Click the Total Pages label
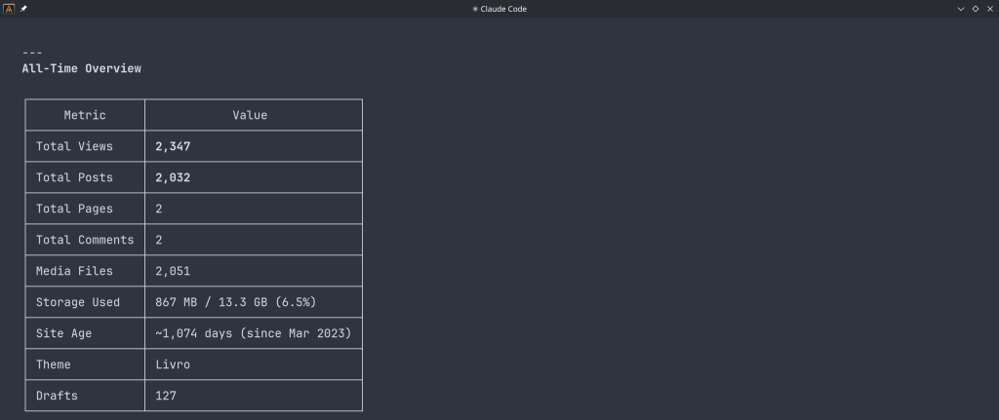This screenshot has width=999, height=420. (x=74, y=209)
